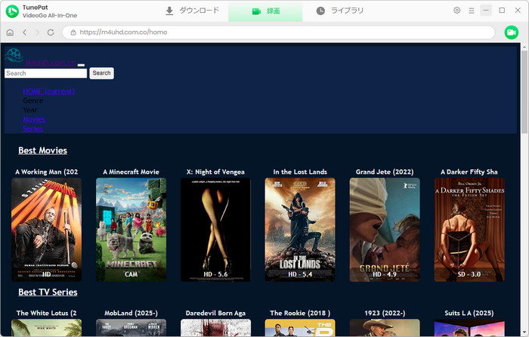The image size is (529, 337).
Task: Open the 1923 series poster thumbnail
Action: coord(385,327)
